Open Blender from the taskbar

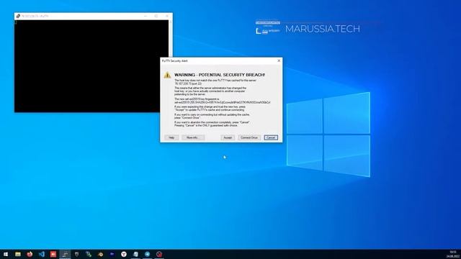pyautogui.click(x=100, y=254)
